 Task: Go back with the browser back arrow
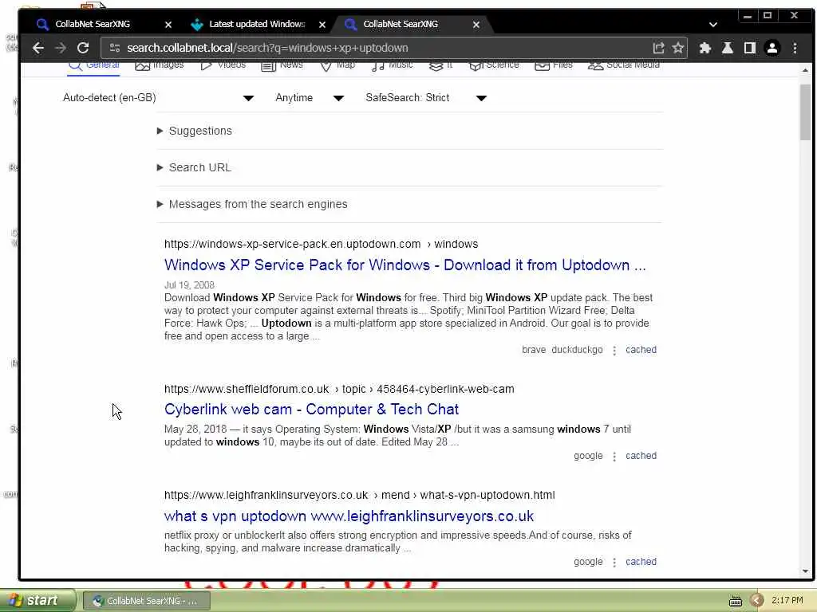tap(38, 48)
